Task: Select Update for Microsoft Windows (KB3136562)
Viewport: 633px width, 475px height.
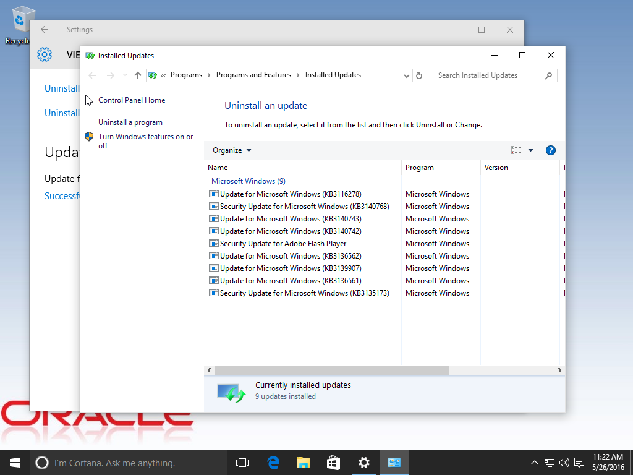Action: pos(291,256)
